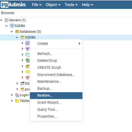This screenshot has width=132, height=132.
Task: Collapse the Servers (1) tree node
Action: (x=1, y=20)
